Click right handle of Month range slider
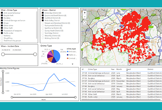The width and height of the screenshot is (162, 110). (75, 97)
